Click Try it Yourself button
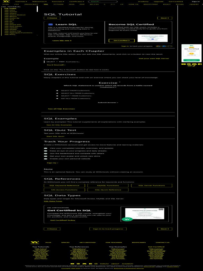This screenshot has height=271, width=203. [x=56, y=65]
